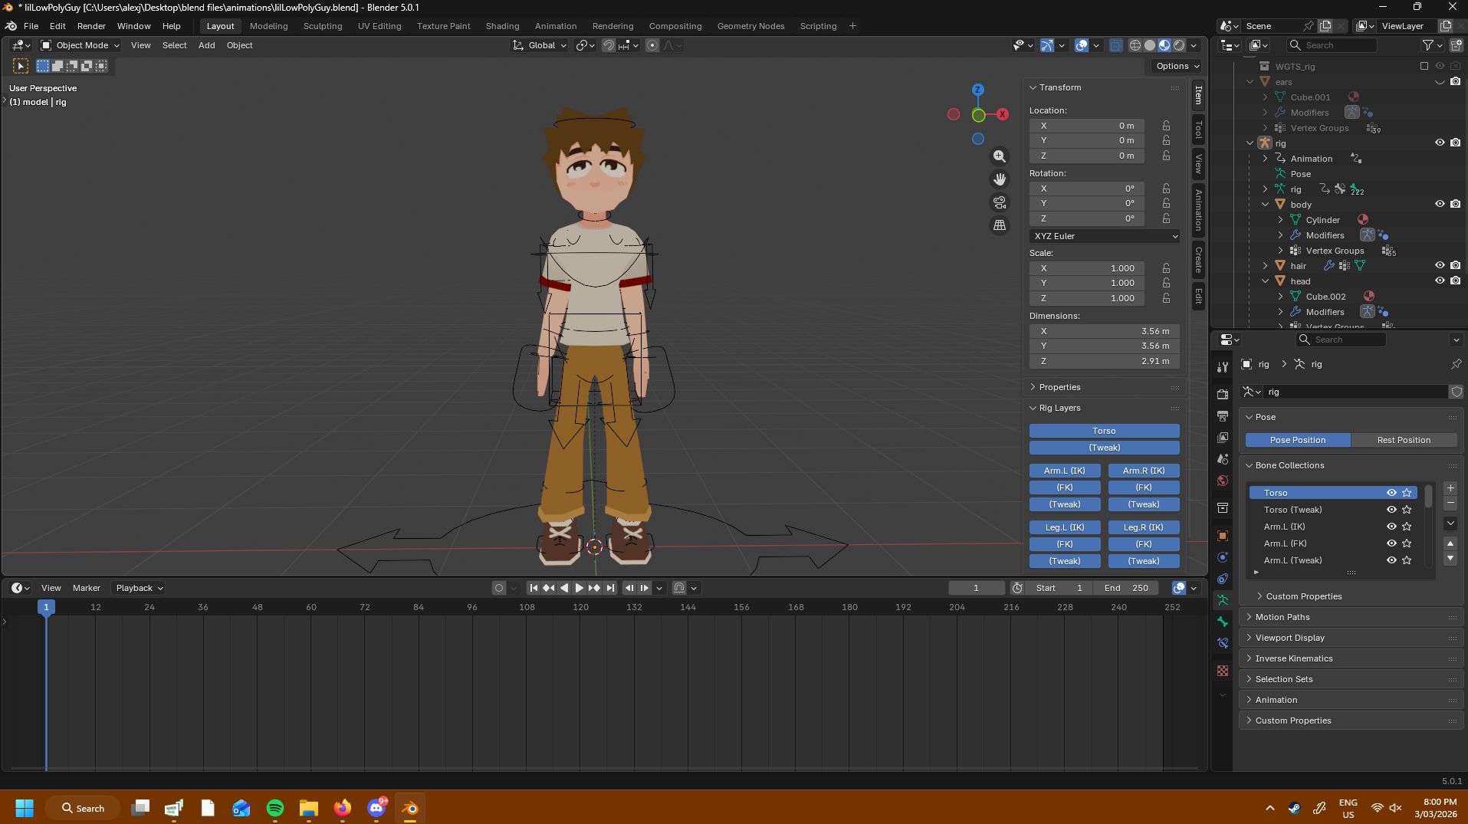The height and width of the screenshot is (824, 1468).
Task: Collapse the body tree item in outliner
Action: (x=1265, y=205)
